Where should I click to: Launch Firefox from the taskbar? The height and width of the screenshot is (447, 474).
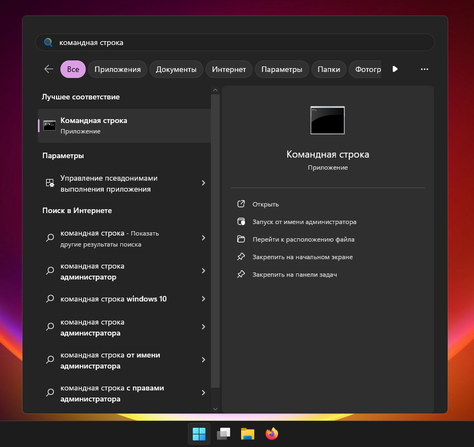click(x=272, y=434)
